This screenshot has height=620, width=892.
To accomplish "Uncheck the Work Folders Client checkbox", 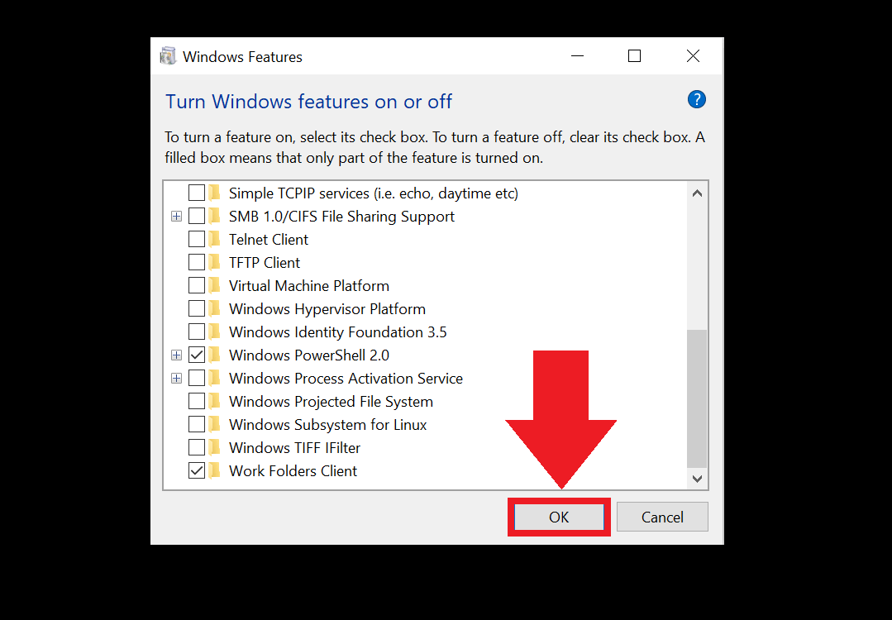I will (196, 470).
